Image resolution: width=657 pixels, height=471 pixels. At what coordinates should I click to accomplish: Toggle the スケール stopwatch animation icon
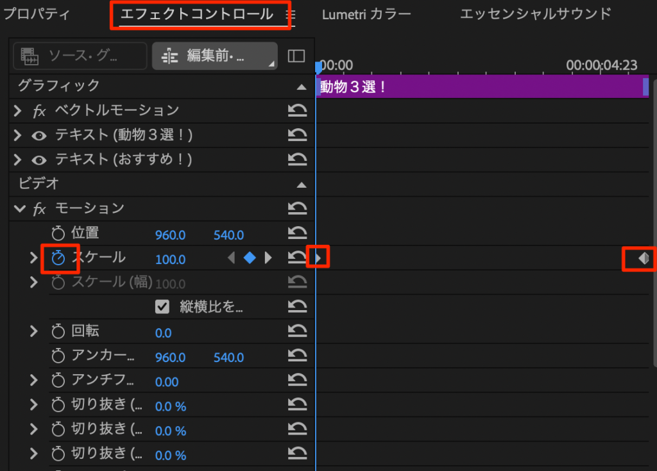point(58,258)
